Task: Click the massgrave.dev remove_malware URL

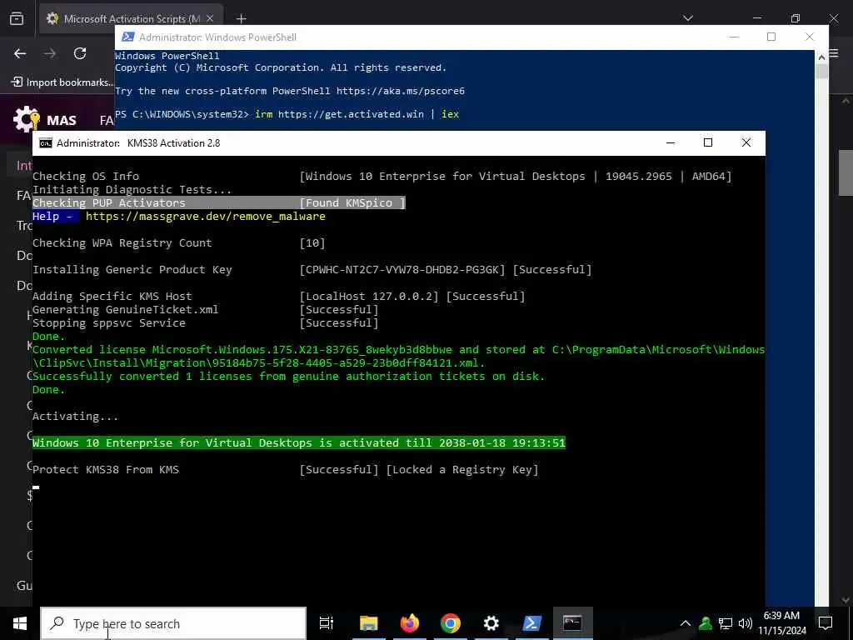Action: (x=206, y=216)
